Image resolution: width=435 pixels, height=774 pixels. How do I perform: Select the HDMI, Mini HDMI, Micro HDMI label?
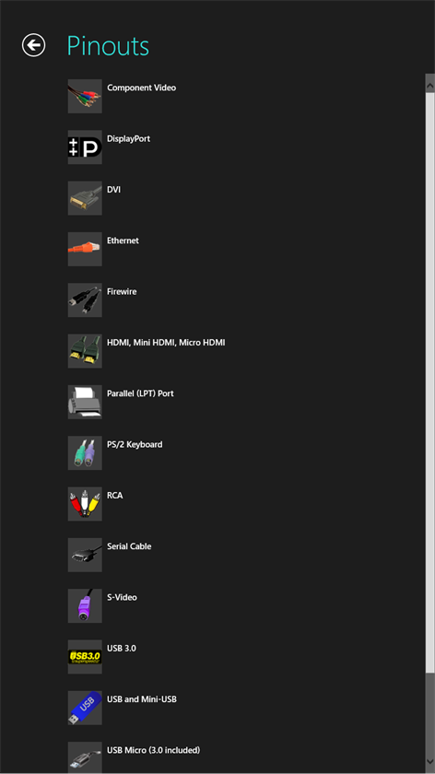[166, 343]
